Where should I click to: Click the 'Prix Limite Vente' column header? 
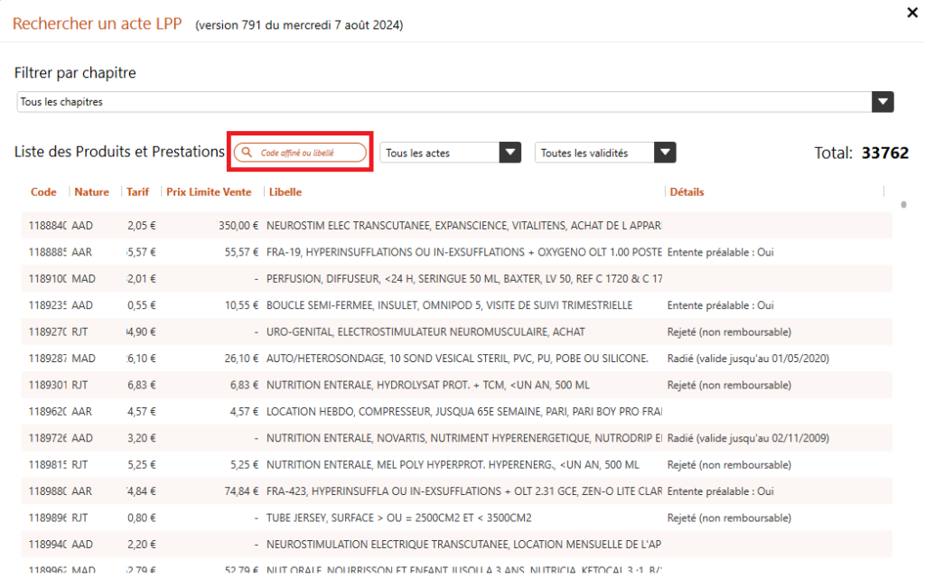tap(209, 191)
